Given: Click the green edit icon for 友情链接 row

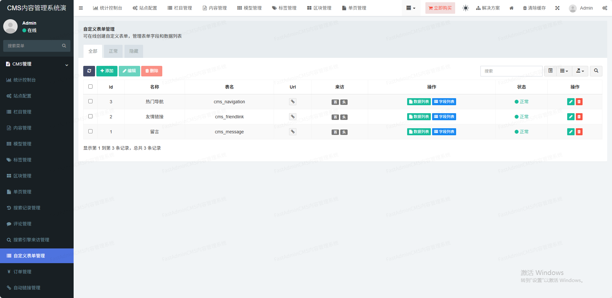Looking at the screenshot, I should tap(570, 117).
